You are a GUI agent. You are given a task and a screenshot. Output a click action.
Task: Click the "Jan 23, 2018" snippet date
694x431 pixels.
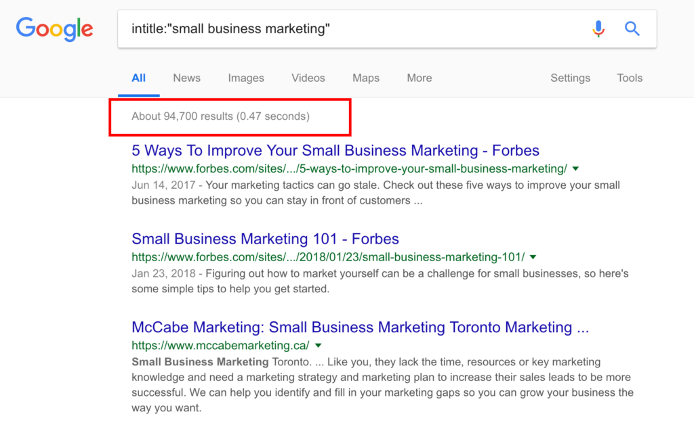click(x=163, y=273)
